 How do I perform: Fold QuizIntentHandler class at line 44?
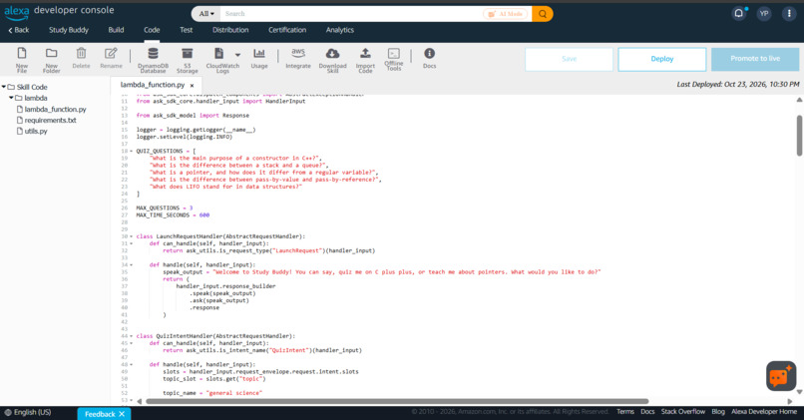click(x=132, y=336)
